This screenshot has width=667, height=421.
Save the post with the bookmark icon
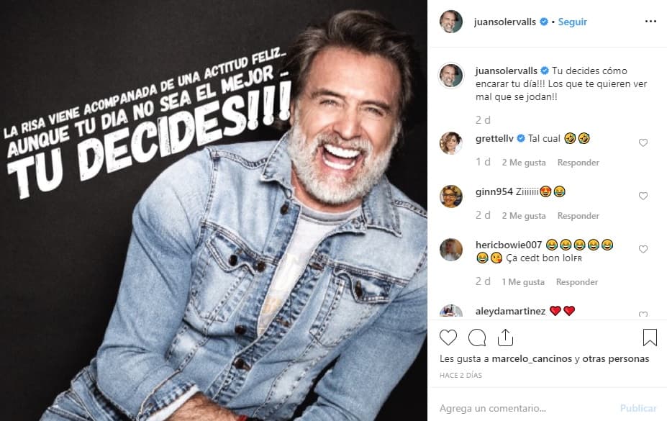(x=650, y=337)
